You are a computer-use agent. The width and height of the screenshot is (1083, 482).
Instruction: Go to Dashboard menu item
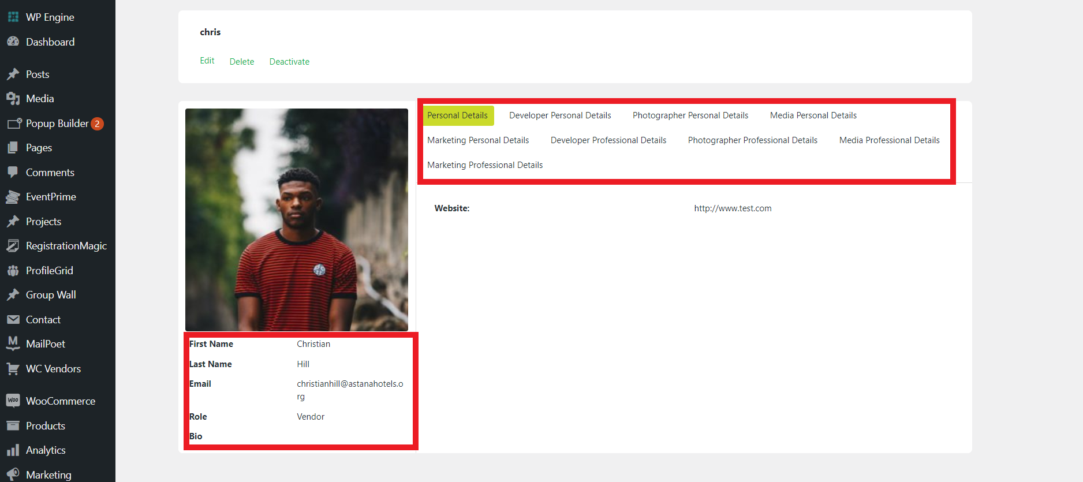50,42
